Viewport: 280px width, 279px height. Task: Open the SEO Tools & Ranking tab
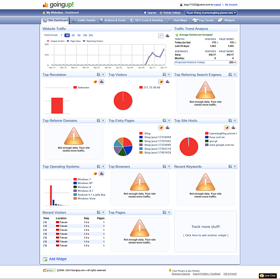[x=147, y=20]
